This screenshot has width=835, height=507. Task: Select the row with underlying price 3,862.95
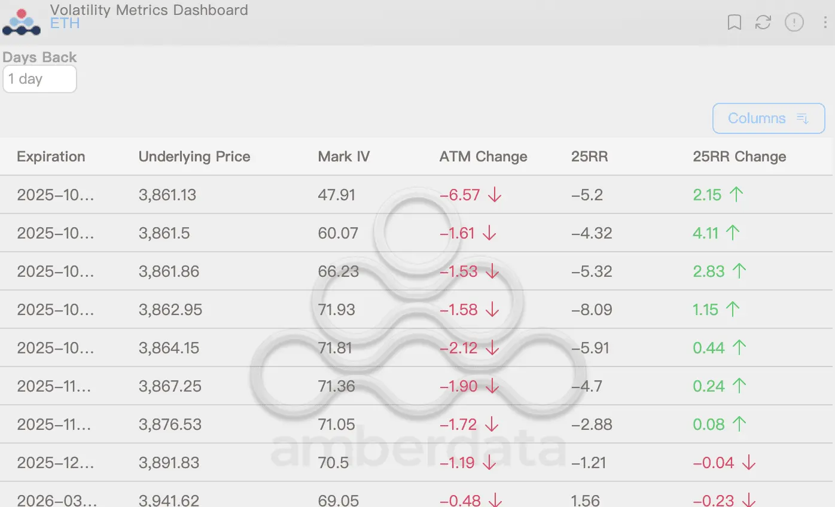point(170,310)
